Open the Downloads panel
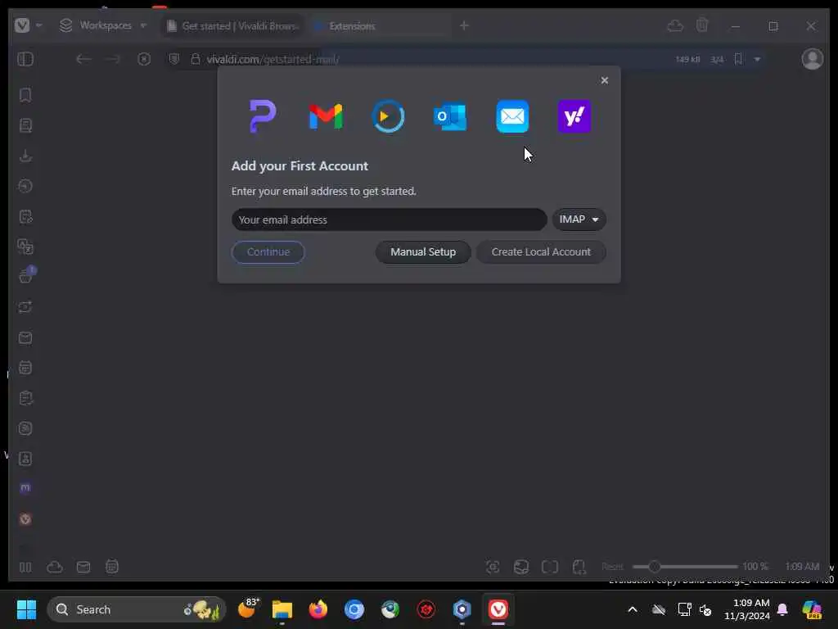The height and width of the screenshot is (629, 838). coord(25,156)
